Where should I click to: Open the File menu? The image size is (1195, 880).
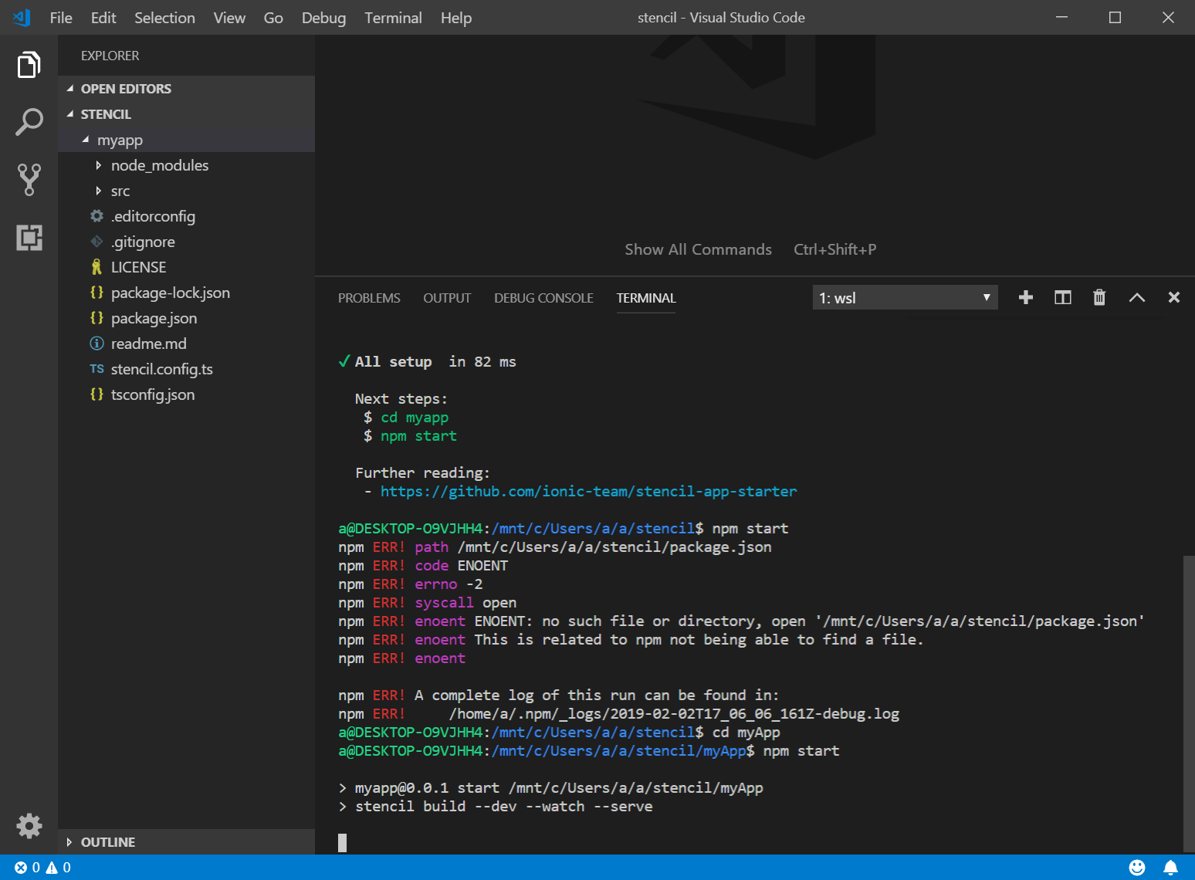tap(61, 18)
